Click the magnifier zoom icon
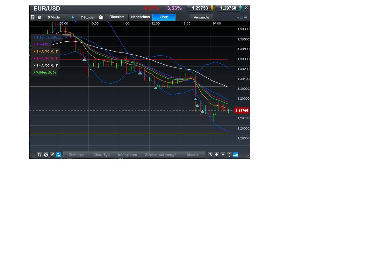The width and height of the screenshot is (367, 275). (210, 155)
